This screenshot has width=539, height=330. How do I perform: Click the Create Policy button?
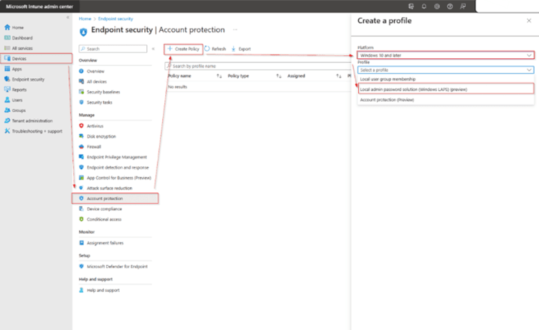pos(183,49)
